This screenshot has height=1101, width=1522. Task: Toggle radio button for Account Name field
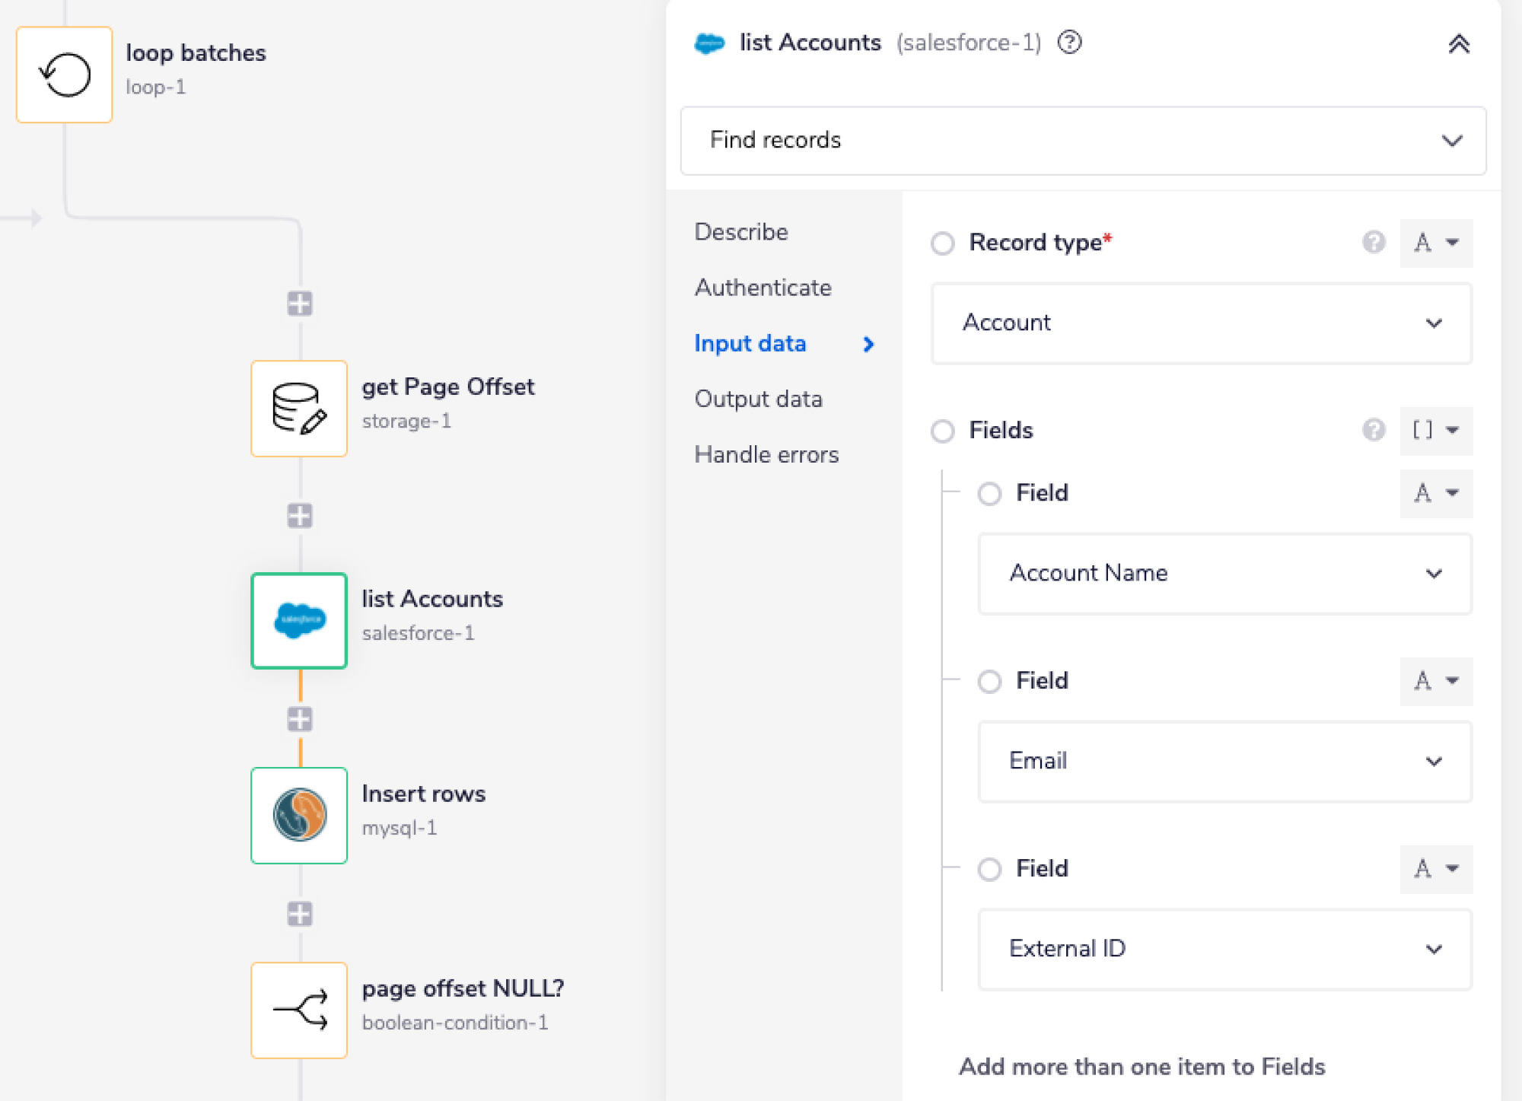click(x=989, y=494)
